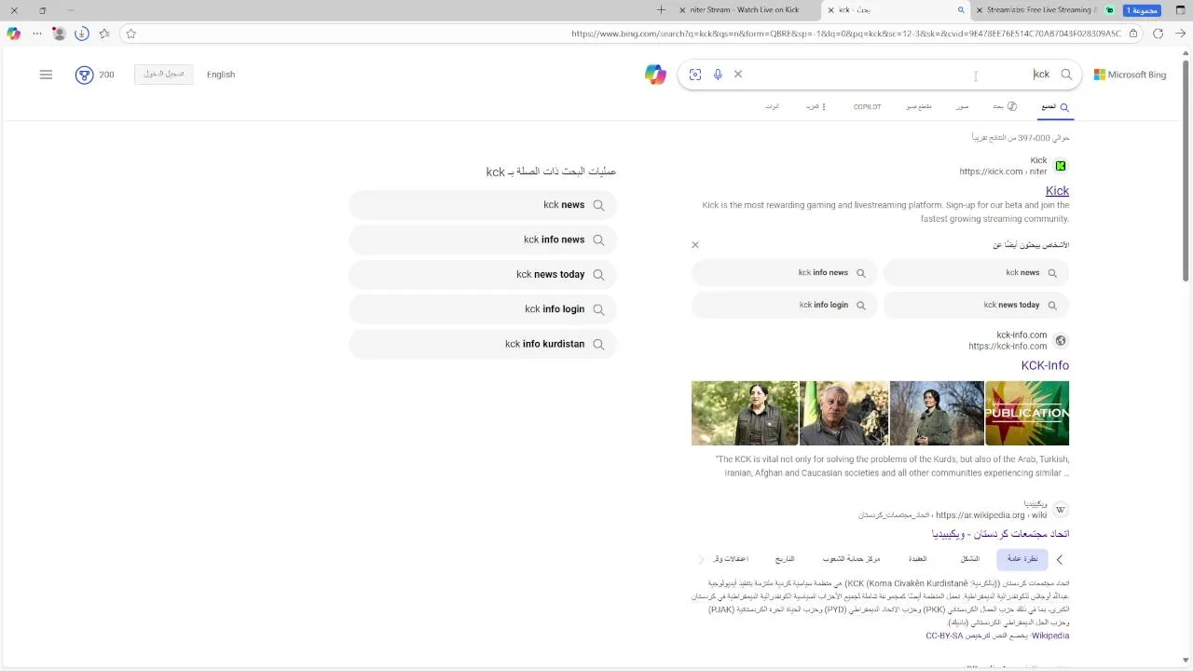Viewport: 1193px width, 671px height.
Task: Click the Microsoft Bing logo
Action: pos(1130,75)
